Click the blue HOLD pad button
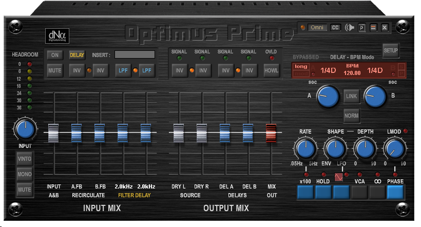421x227 pixels. pos(323,193)
